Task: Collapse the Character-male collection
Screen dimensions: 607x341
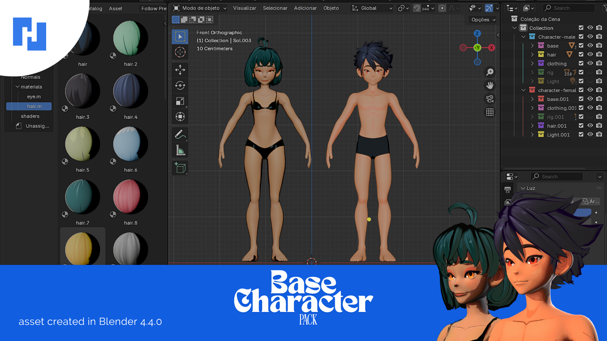Action: tap(523, 37)
